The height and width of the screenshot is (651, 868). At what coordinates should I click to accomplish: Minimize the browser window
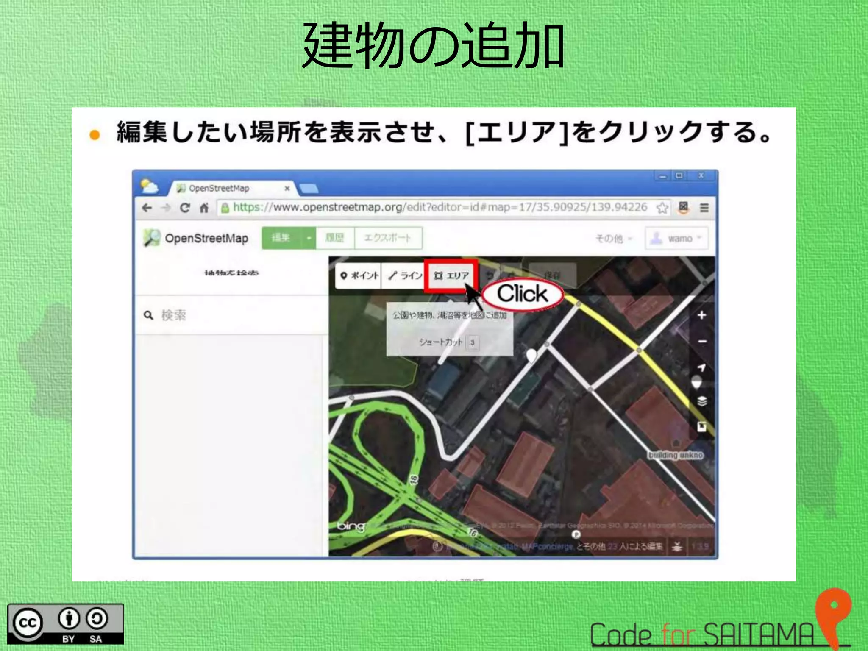tap(663, 176)
